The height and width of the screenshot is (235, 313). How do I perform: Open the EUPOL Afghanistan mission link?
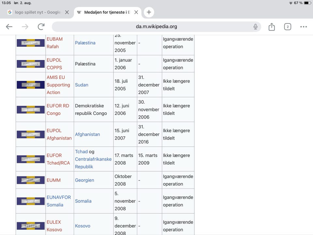59,134
